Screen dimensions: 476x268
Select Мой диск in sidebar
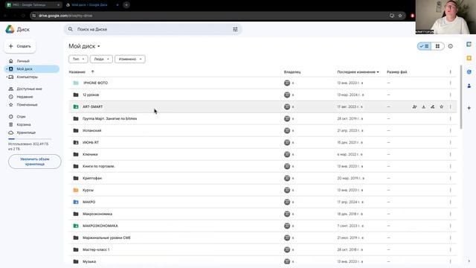coord(32,69)
